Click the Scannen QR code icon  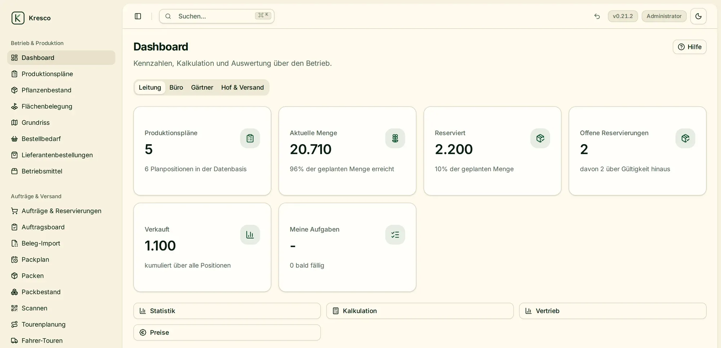point(14,308)
